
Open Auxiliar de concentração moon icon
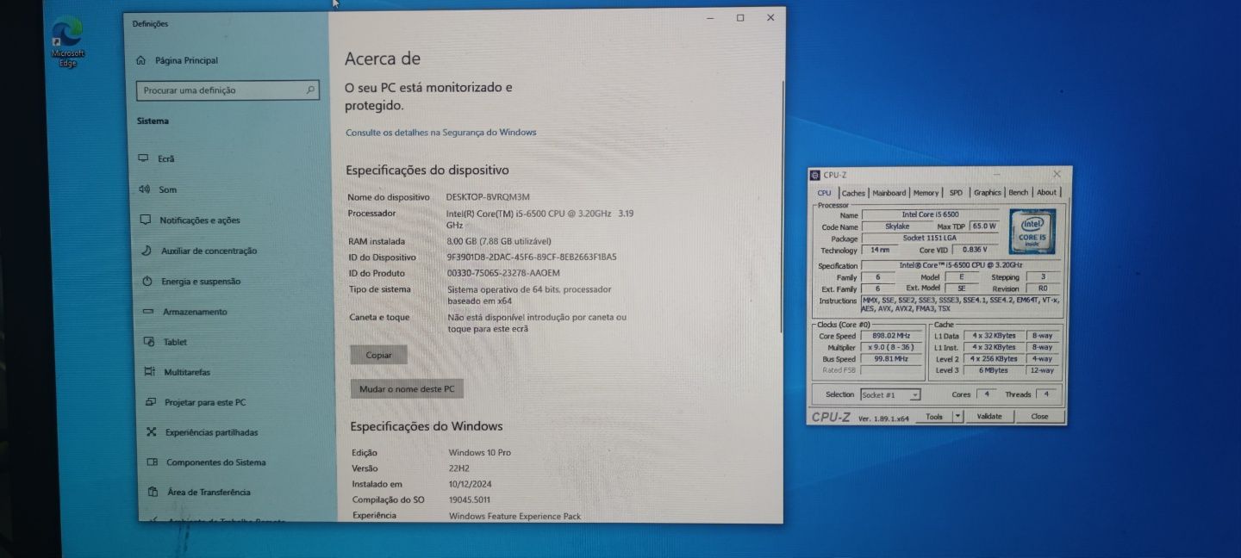tap(146, 251)
